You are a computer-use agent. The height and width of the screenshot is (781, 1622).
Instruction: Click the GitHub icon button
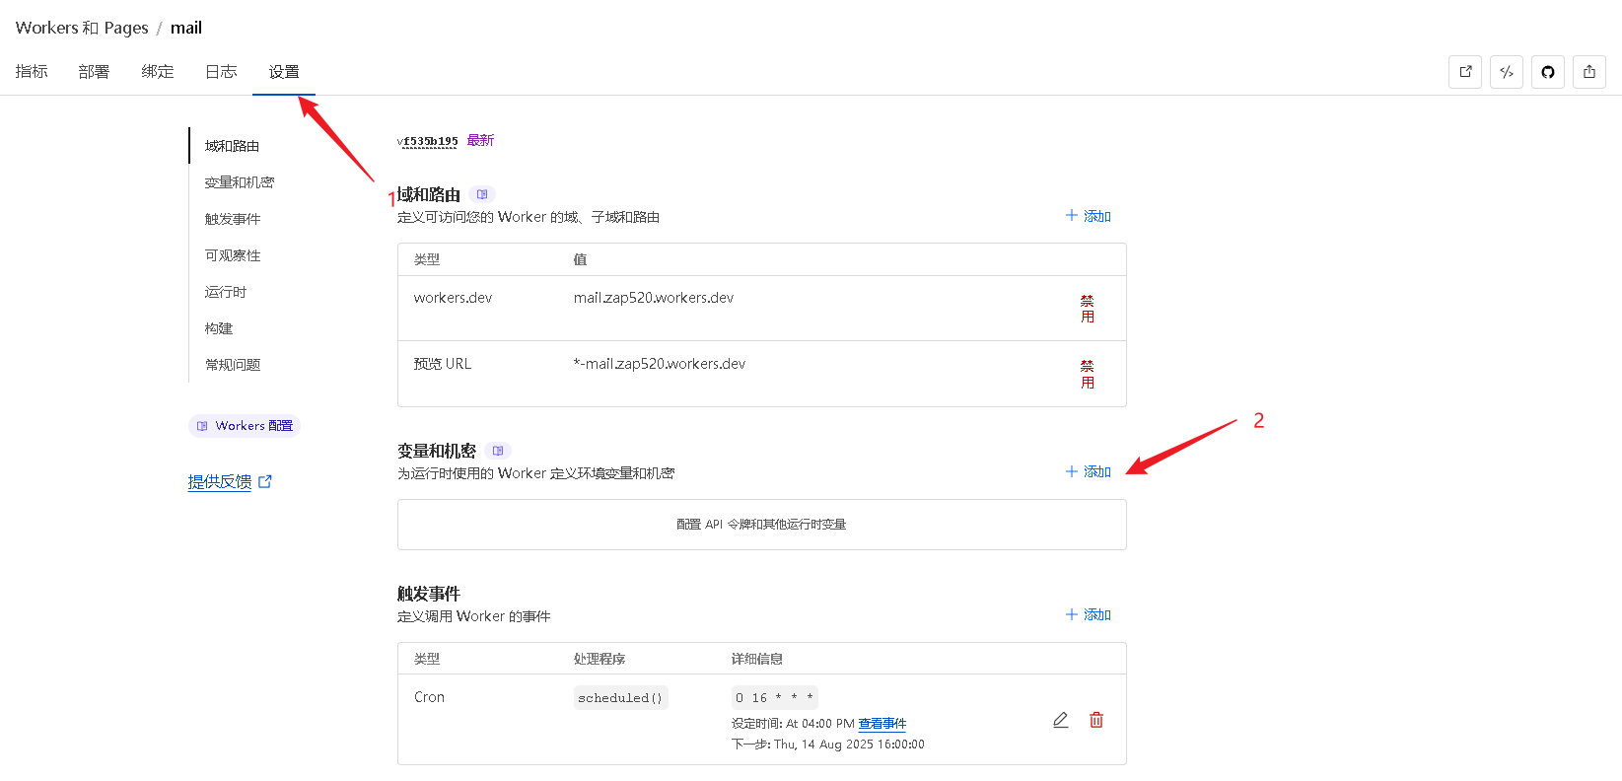(1548, 72)
